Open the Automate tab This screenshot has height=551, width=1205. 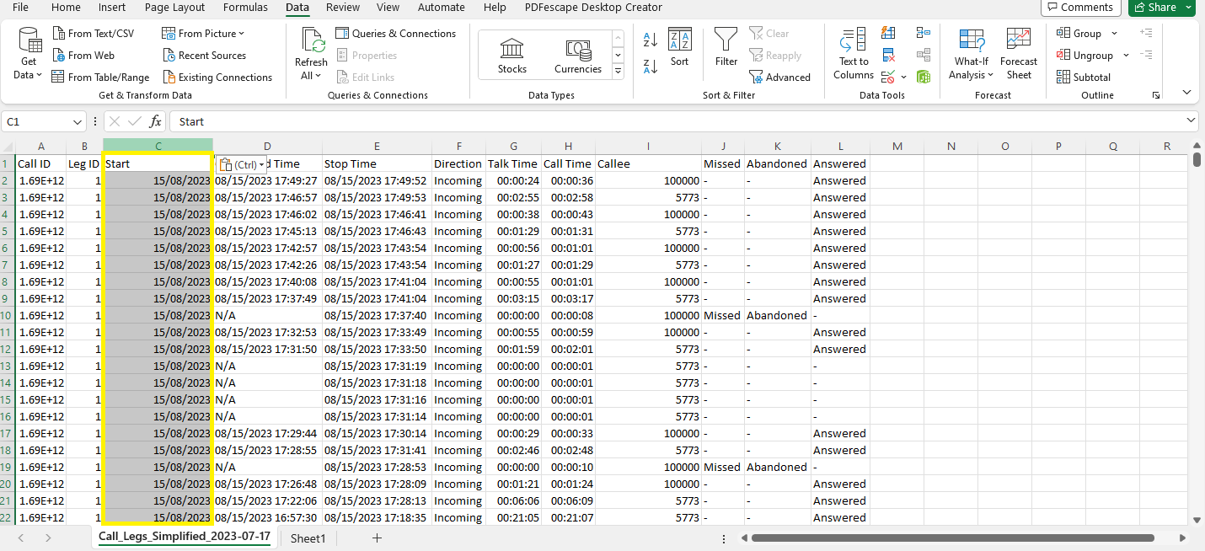pos(442,8)
